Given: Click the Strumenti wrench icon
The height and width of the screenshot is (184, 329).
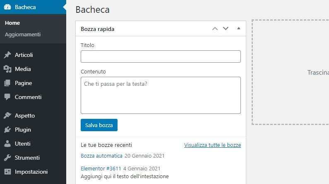Looking at the screenshot, I should [7, 158].
